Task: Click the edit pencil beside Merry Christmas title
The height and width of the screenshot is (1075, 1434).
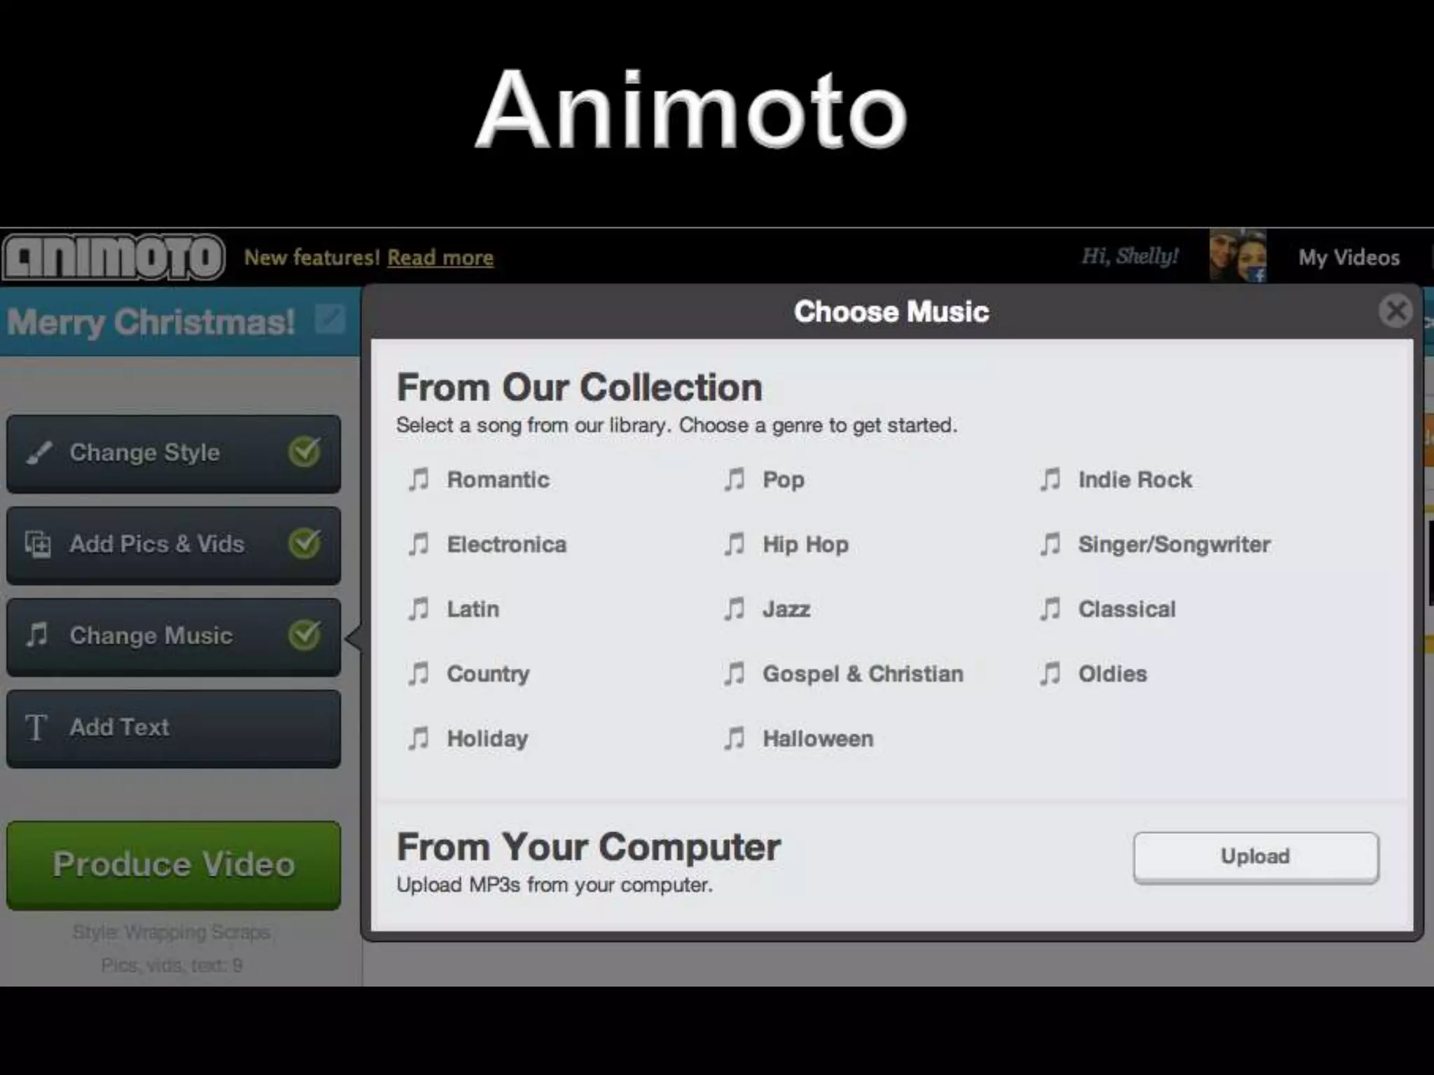Action: [x=330, y=320]
